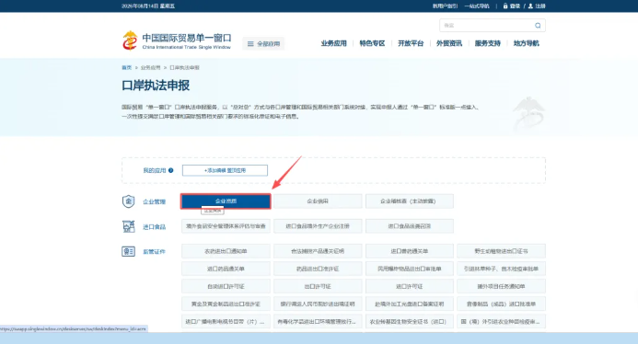The image size is (638, 344).
Task: Open 援外项目任务通知单
Action: [501, 286]
